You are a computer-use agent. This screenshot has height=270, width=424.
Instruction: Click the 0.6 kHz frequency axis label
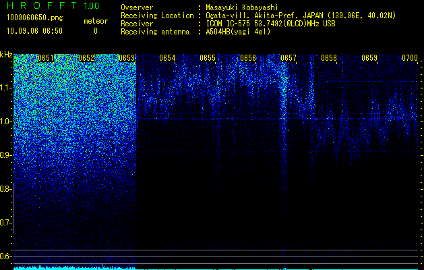click(x=6, y=256)
